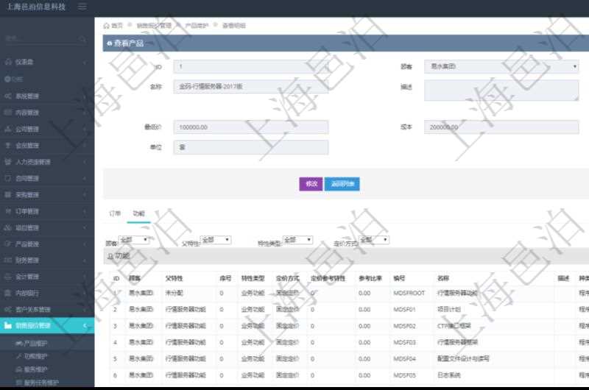The height and width of the screenshot is (390, 589).
Task: Click table cell MDSF03
Action: pos(404,342)
